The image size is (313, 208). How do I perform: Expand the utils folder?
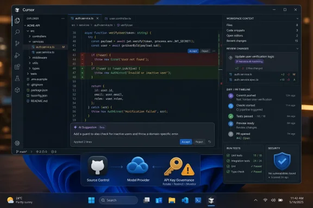29,63
